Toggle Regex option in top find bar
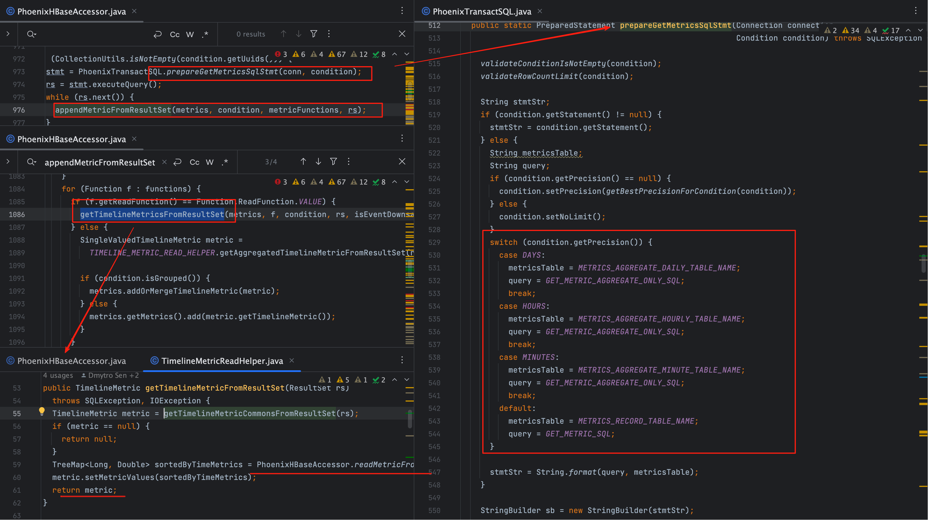The image size is (928, 520). click(x=205, y=34)
